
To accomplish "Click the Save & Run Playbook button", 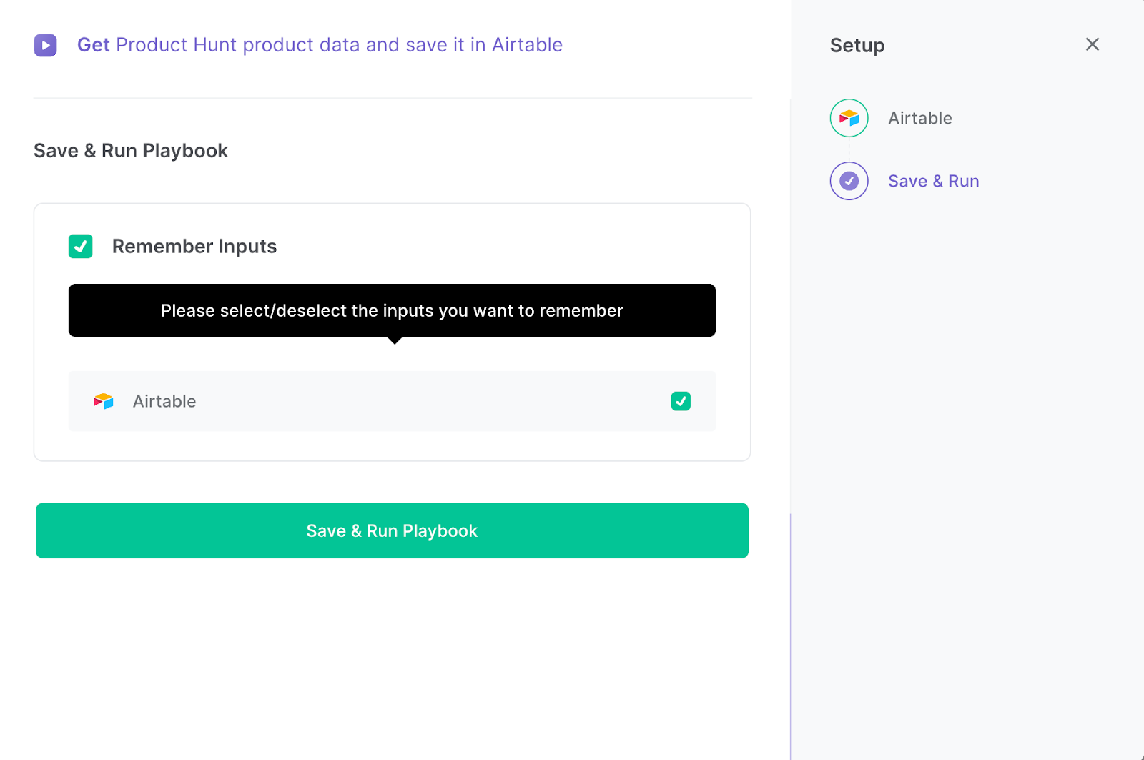I will point(392,530).
